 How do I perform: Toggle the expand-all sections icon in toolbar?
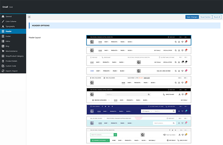[29, 17]
